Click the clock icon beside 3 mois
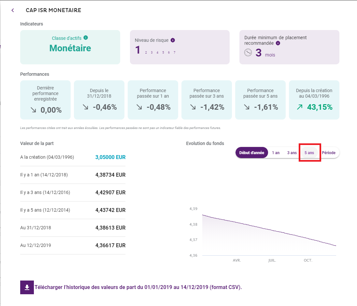Screen dimensions: 357x306 248,53
